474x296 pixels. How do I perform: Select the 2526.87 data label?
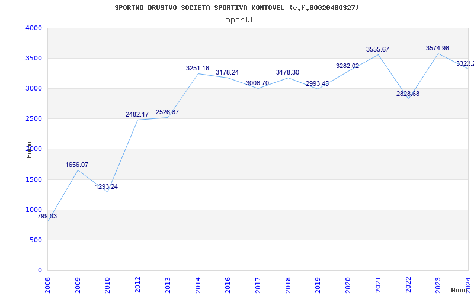tap(167, 112)
